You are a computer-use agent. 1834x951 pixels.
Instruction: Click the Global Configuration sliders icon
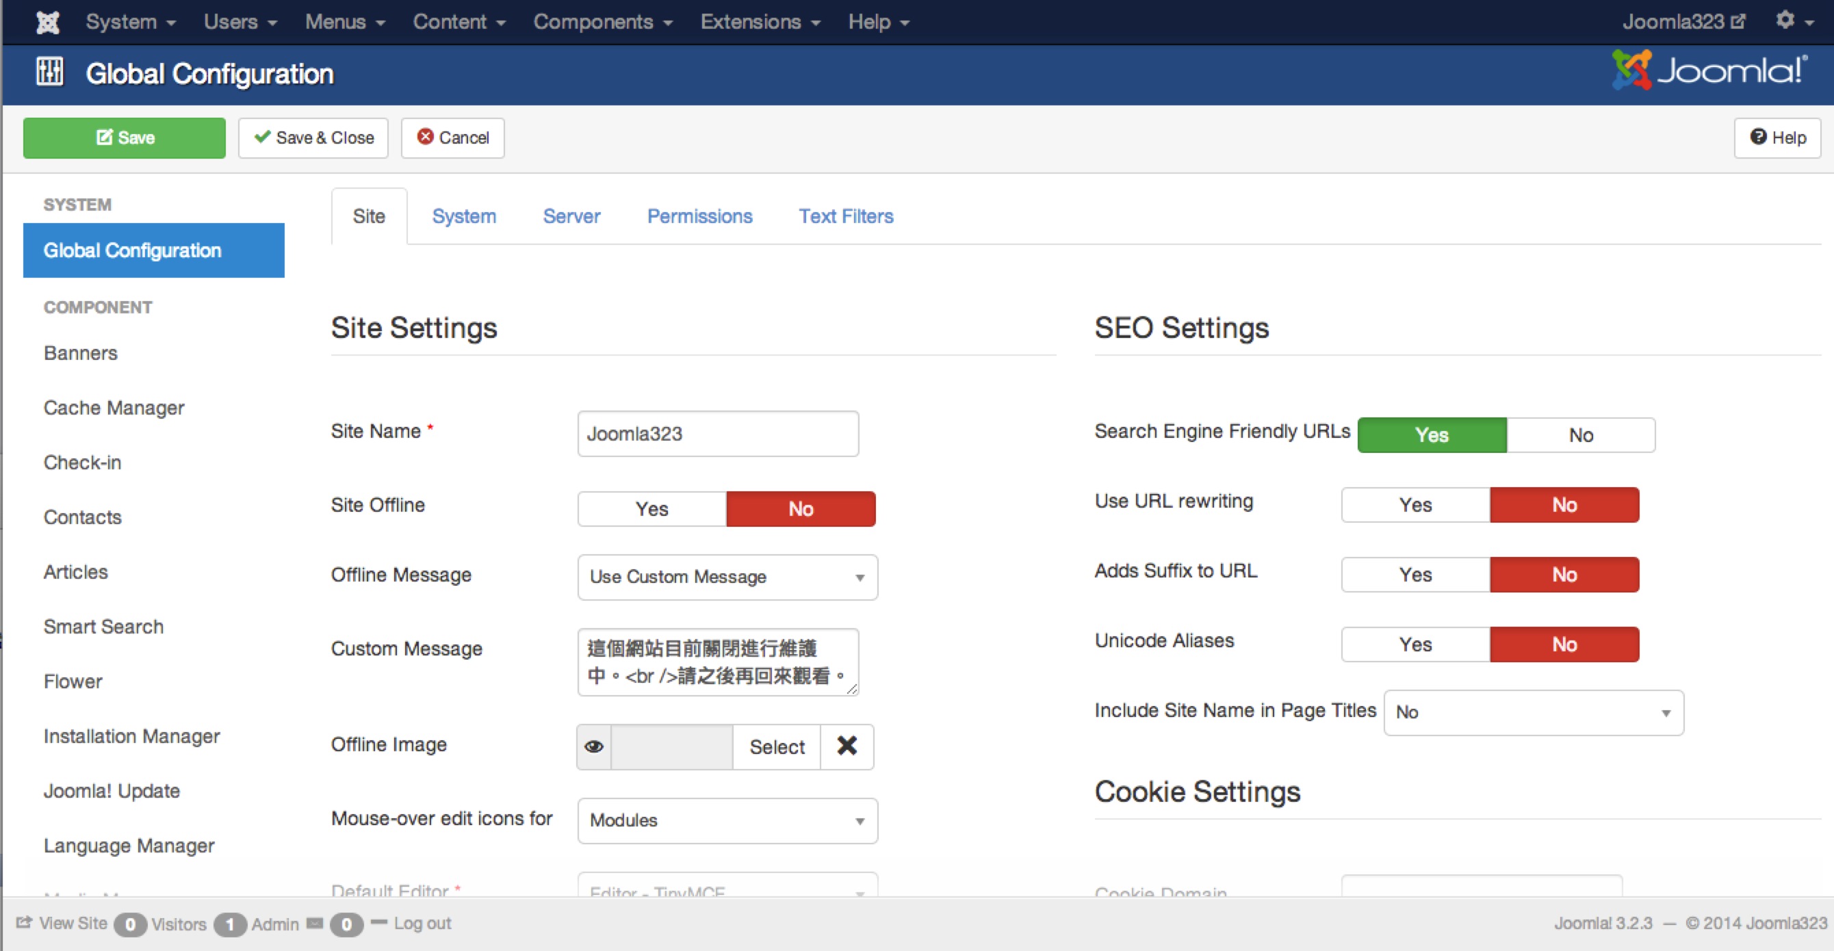[50, 72]
